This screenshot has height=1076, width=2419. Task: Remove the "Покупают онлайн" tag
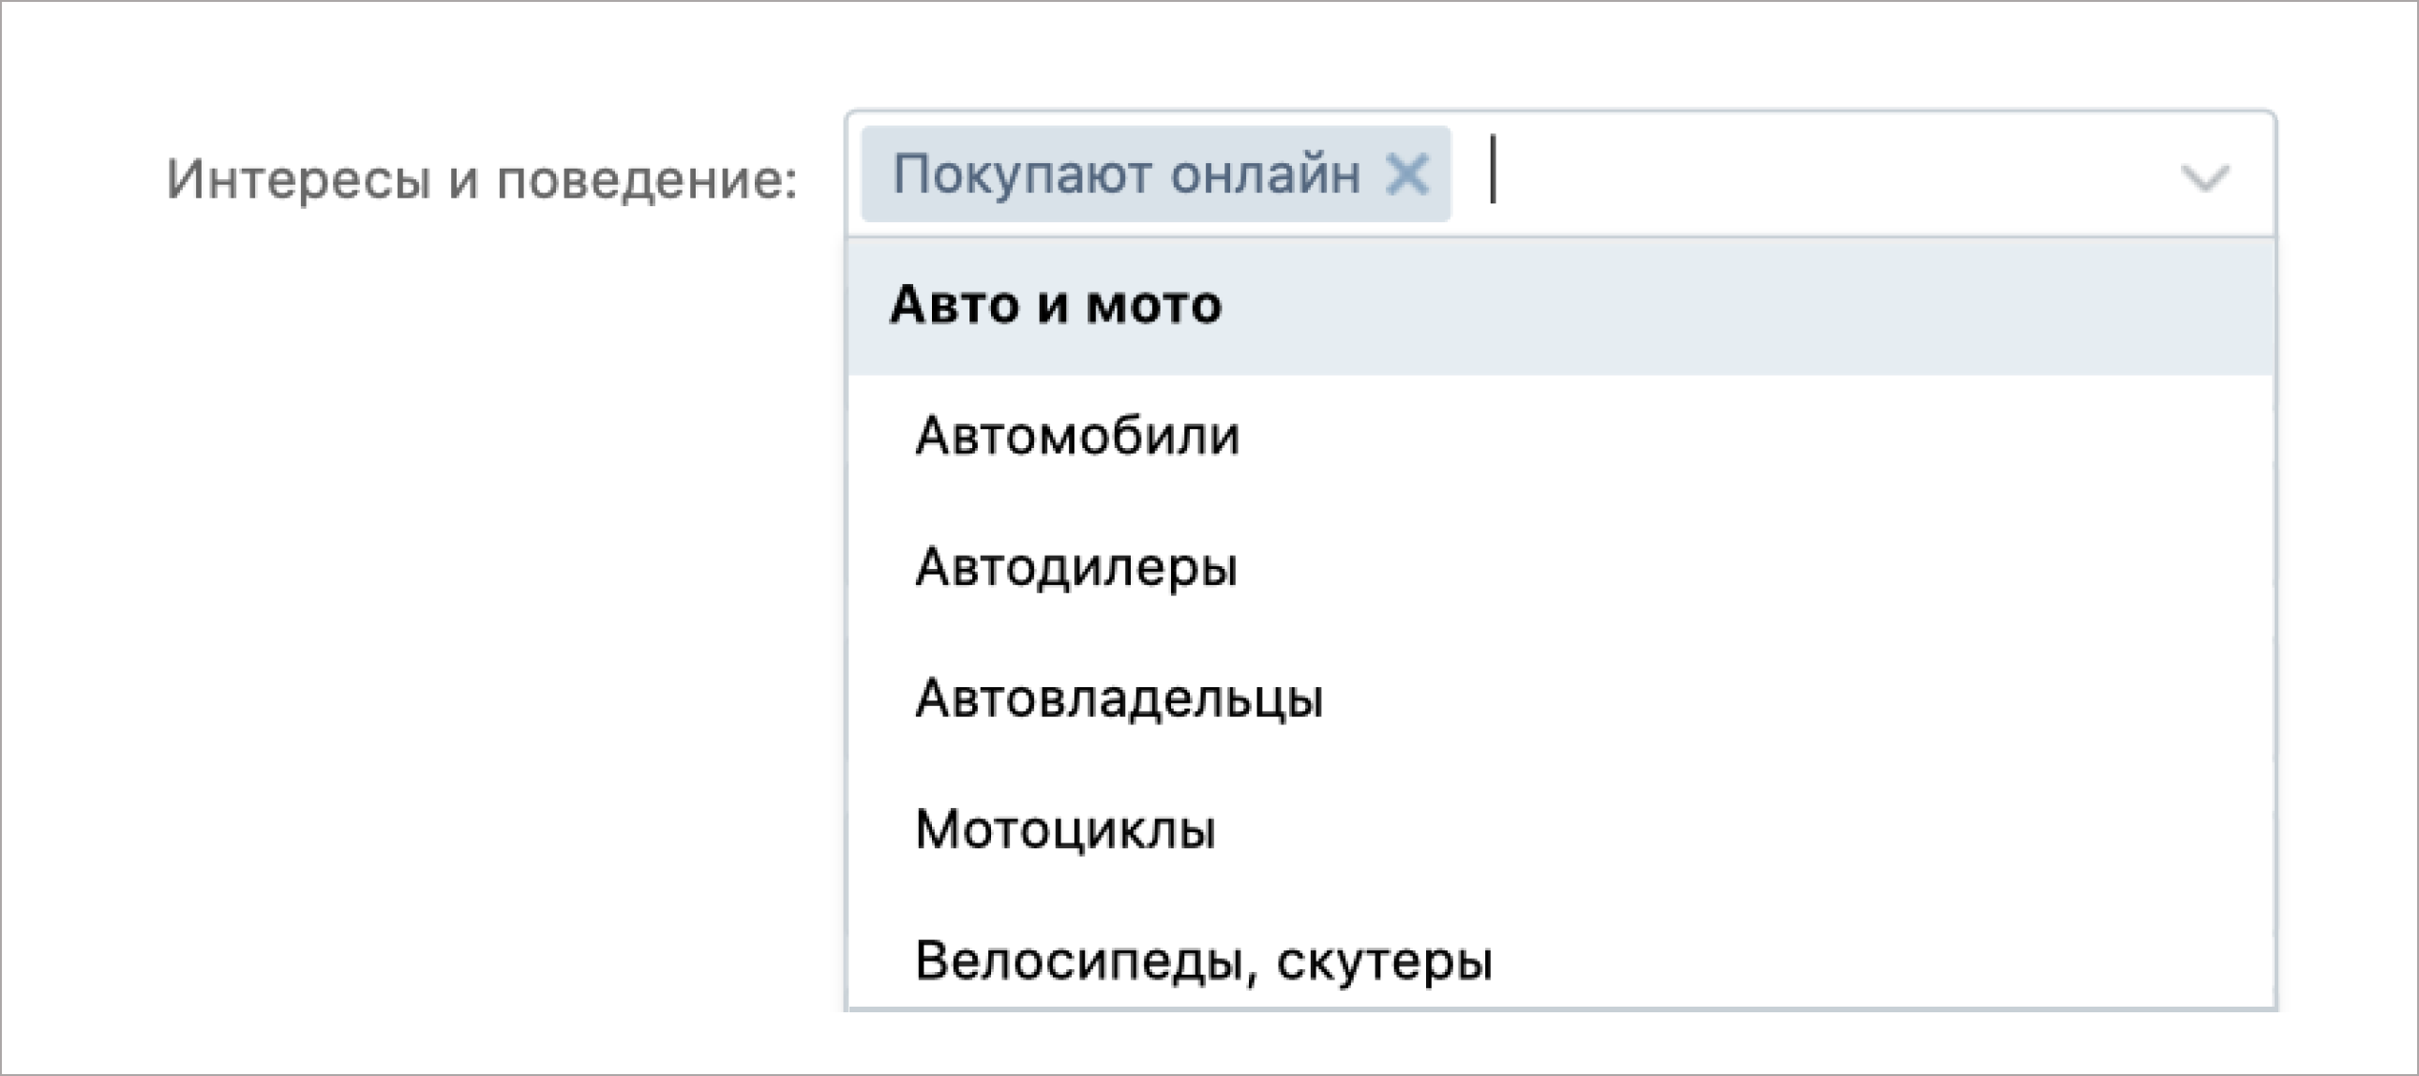point(1406,174)
